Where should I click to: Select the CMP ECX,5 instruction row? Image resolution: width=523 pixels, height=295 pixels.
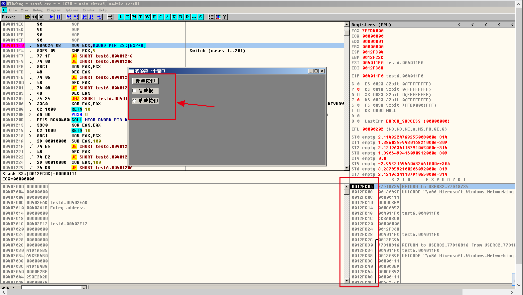[x=173, y=51]
